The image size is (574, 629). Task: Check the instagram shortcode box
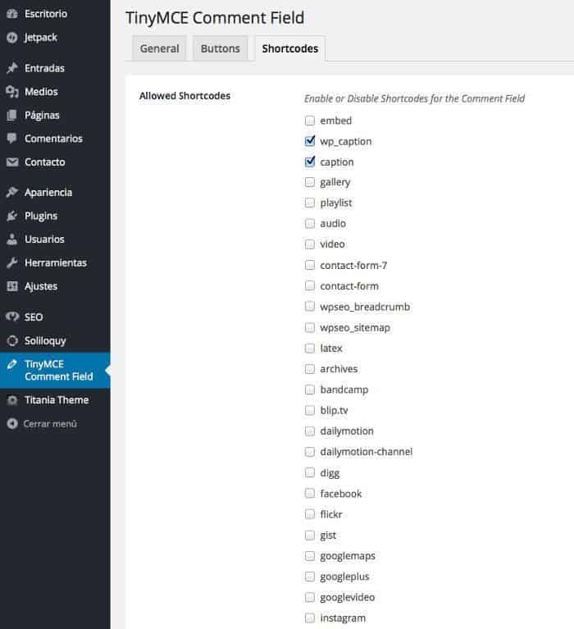click(x=310, y=618)
